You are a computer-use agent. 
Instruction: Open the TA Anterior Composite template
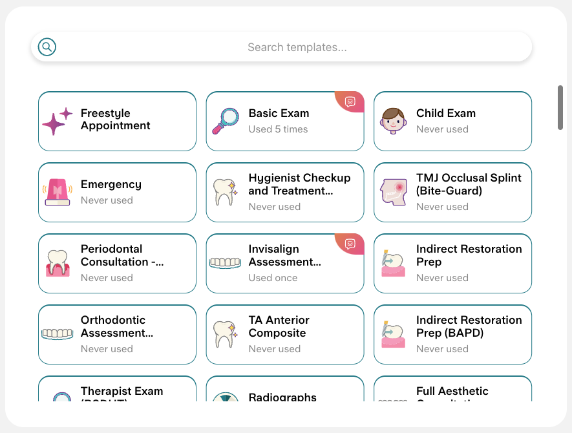(x=285, y=335)
